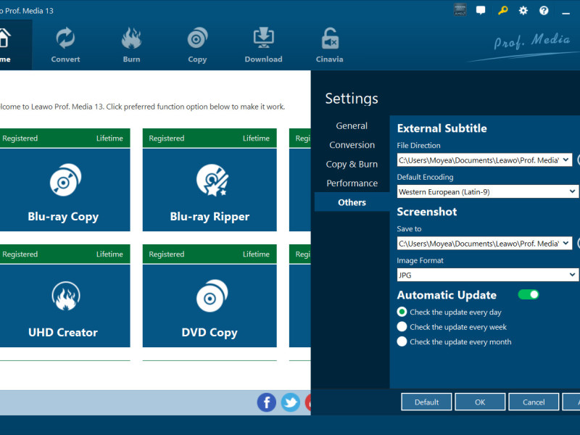Viewport: 580px width, 435px height.
Task: Click the Cancel button
Action: click(x=534, y=402)
